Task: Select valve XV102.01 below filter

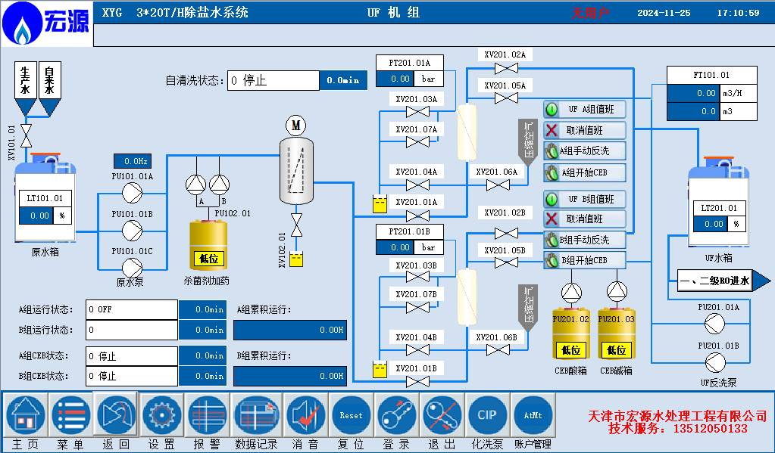Action: point(296,225)
